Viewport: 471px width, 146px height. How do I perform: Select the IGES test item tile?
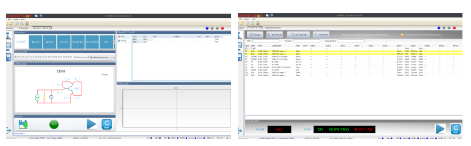click(36, 42)
